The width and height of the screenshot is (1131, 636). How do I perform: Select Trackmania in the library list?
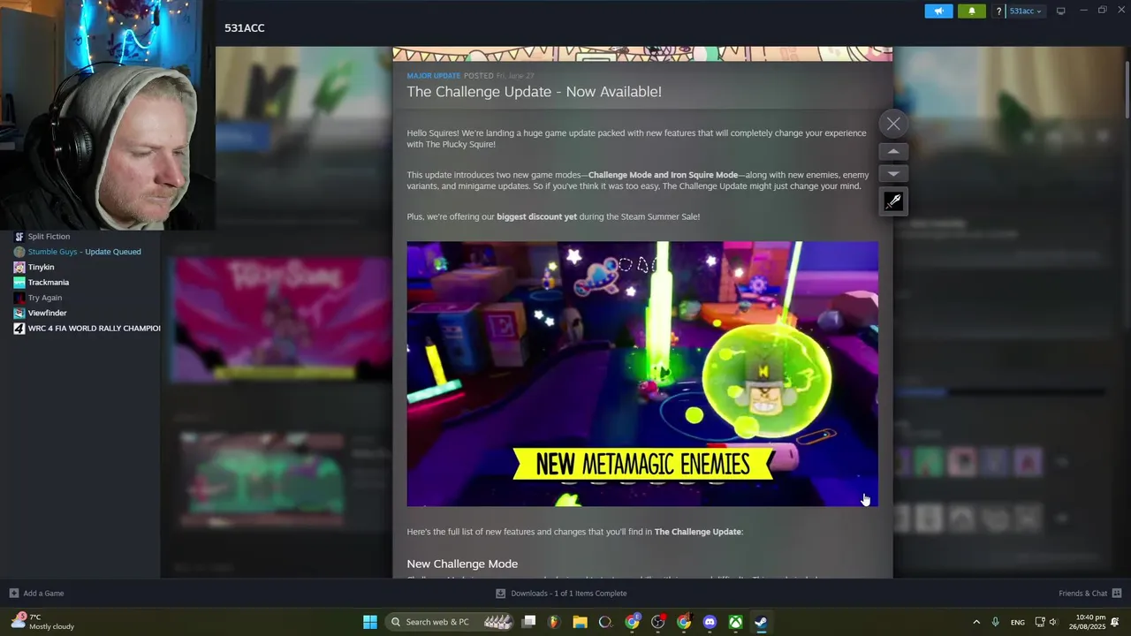coord(49,283)
